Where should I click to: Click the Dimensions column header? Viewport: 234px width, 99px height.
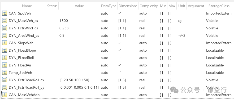[128, 6]
